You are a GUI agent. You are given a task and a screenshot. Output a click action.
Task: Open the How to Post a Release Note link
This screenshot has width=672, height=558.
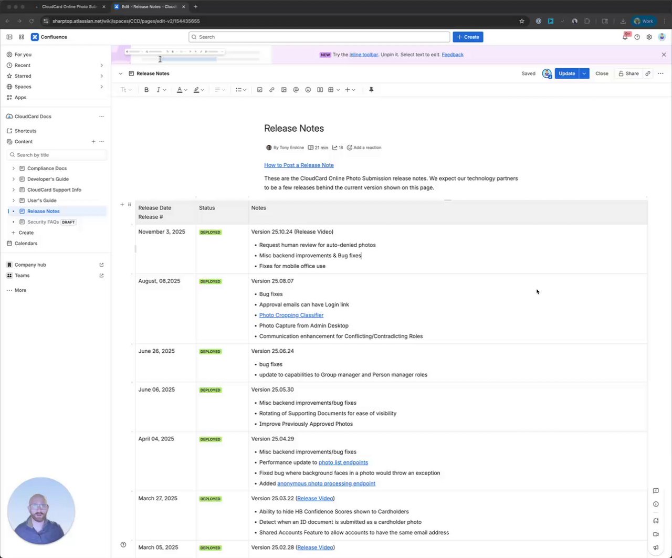tap(299, 165)
